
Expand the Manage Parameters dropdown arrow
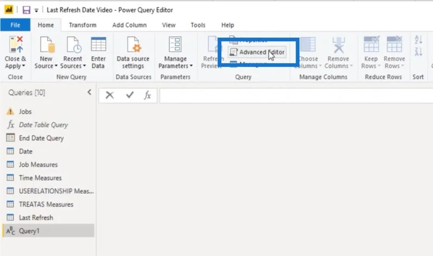191,66
